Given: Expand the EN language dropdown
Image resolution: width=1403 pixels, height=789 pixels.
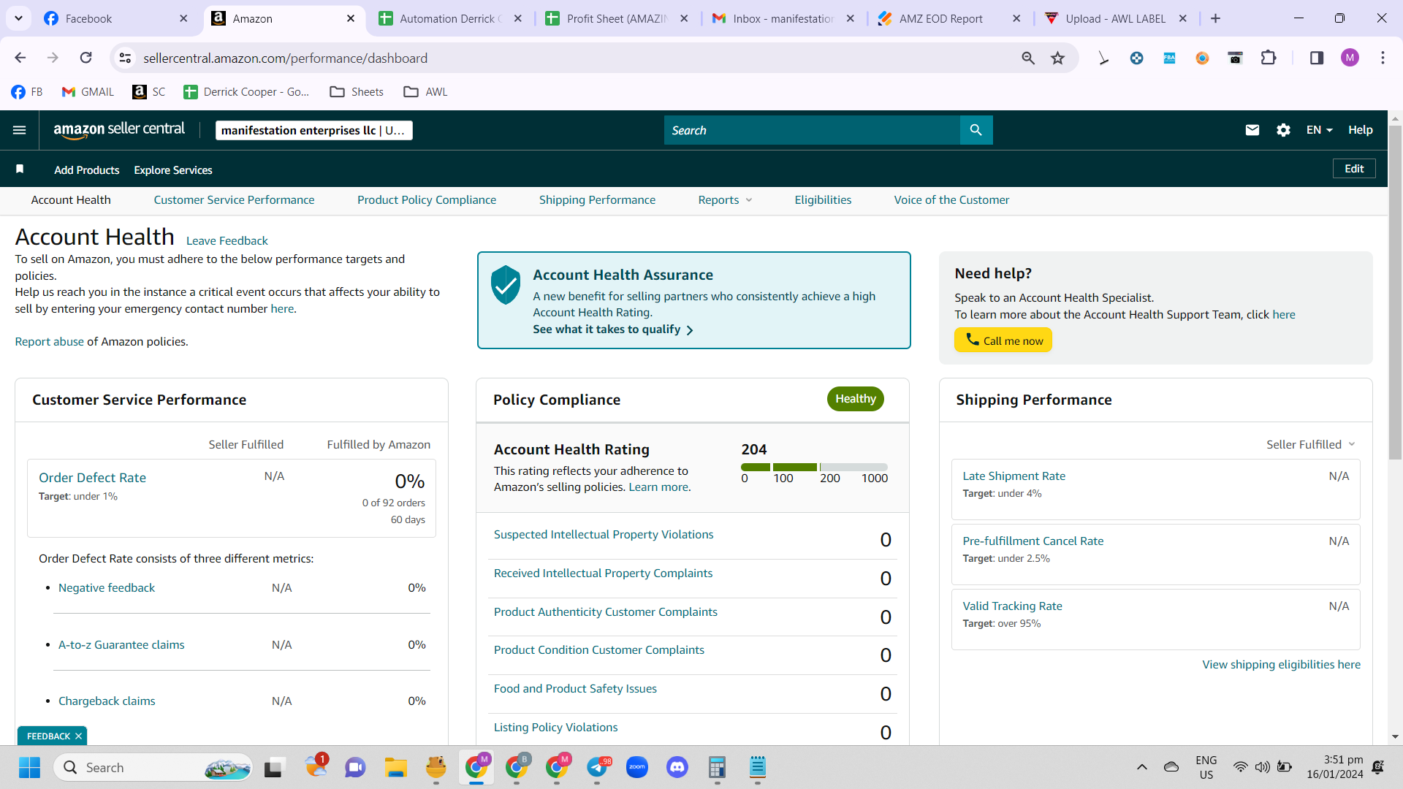Looking at the screenshot, I should (x=1320, y=130).
